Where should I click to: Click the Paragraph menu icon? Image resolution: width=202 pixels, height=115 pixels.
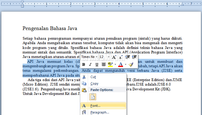pos(84,112)
